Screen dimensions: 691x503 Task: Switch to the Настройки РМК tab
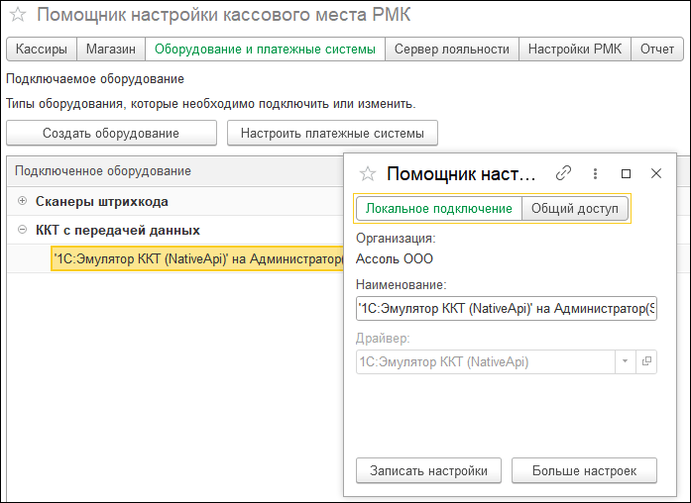[575, 49]
